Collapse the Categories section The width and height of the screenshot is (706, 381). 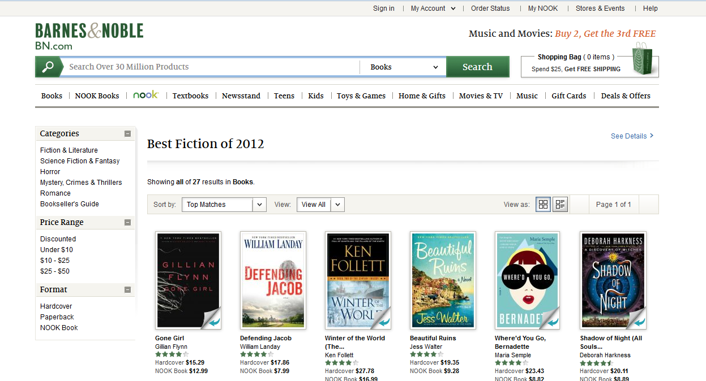127,134
